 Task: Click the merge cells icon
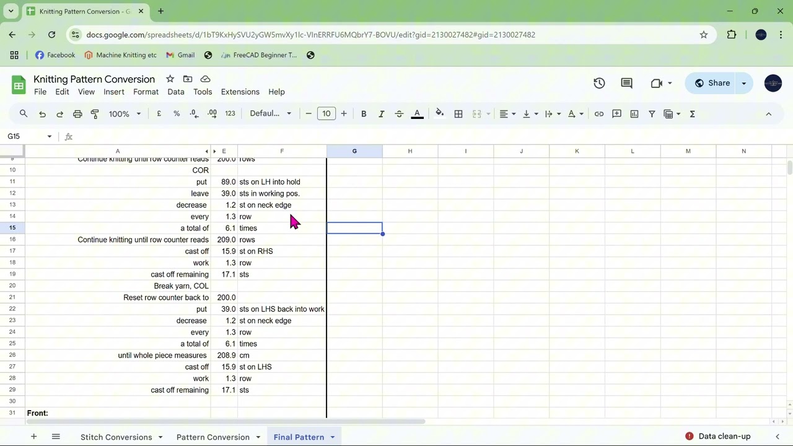476,114
